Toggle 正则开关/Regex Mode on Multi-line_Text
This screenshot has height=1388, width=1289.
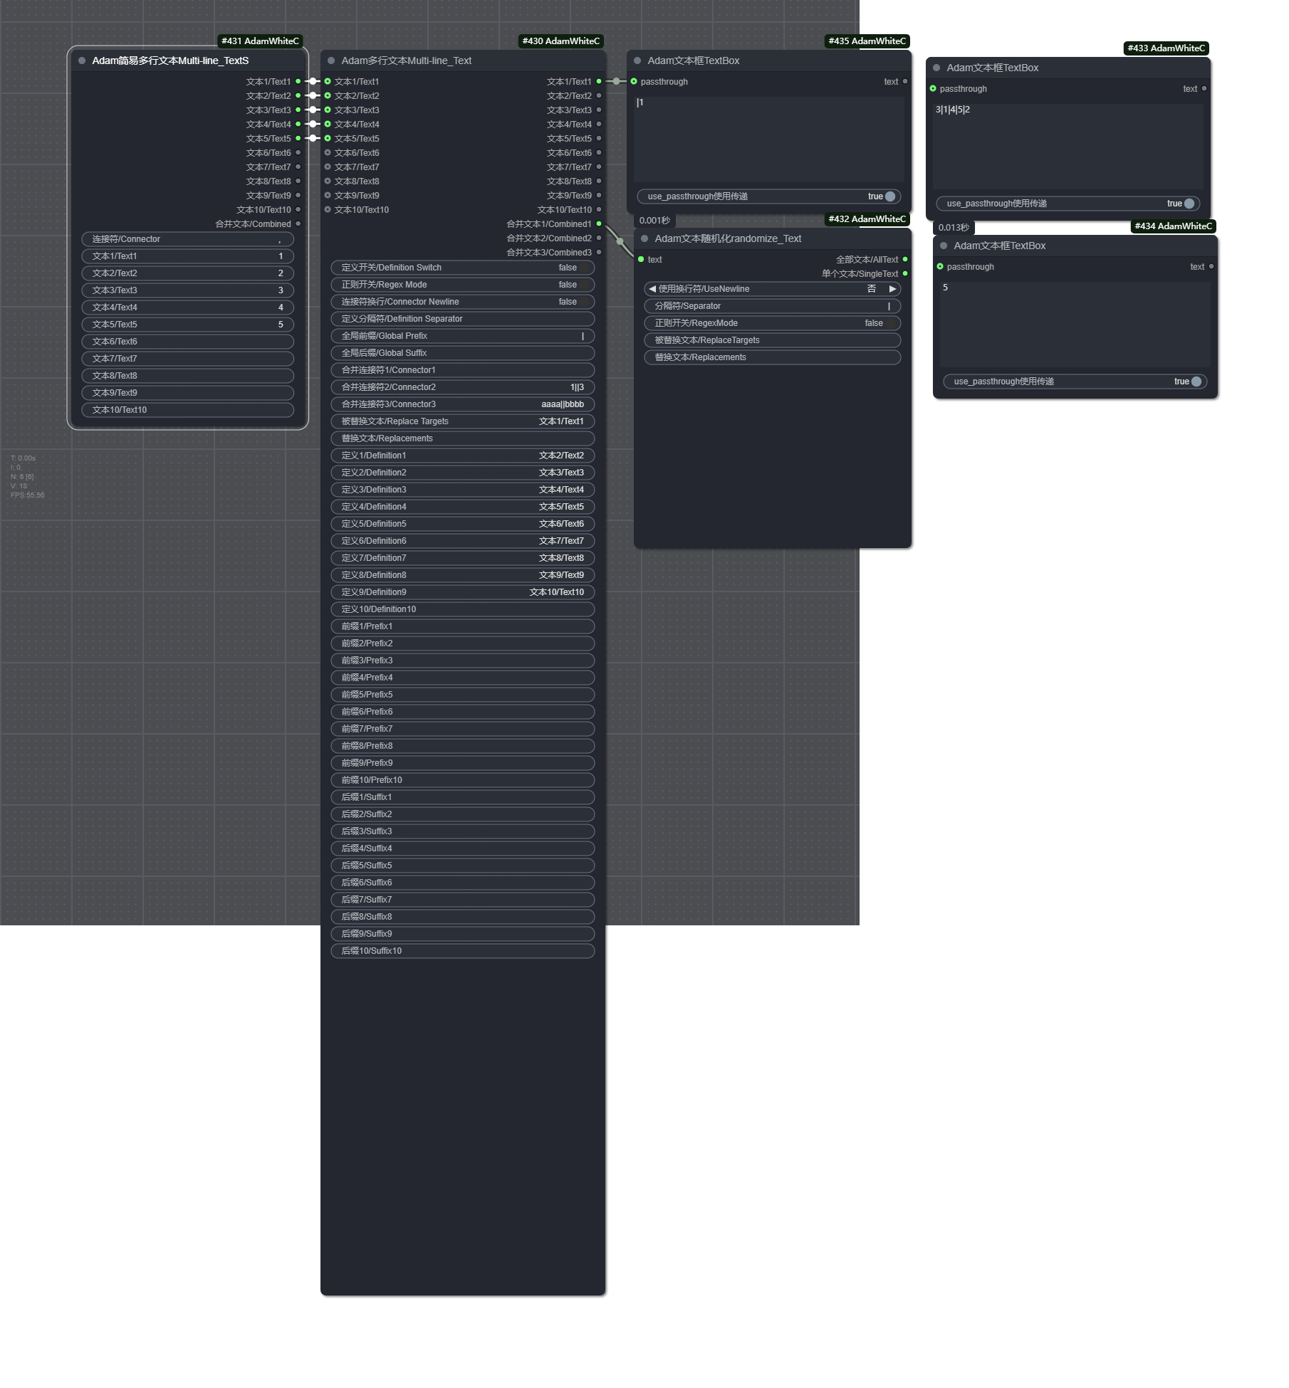pyautogui.click(x=463, y=285)
